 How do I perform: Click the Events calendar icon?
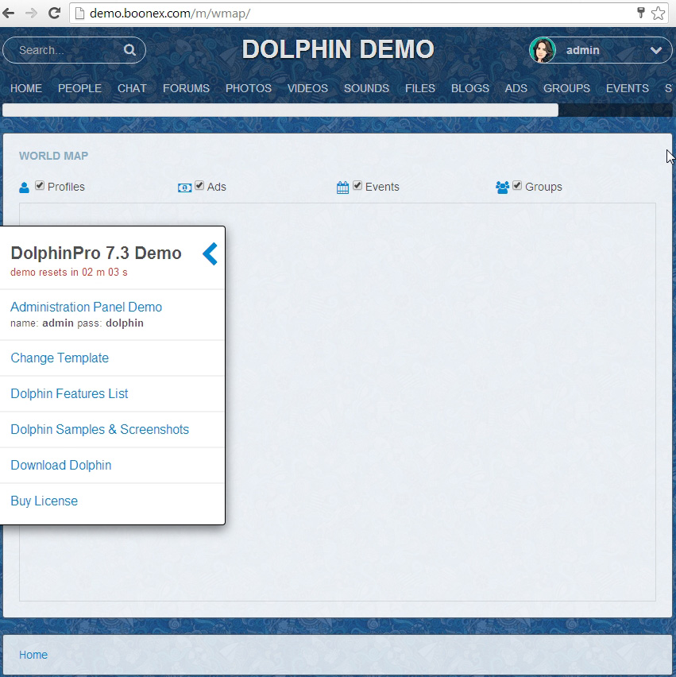coord(342,188)
